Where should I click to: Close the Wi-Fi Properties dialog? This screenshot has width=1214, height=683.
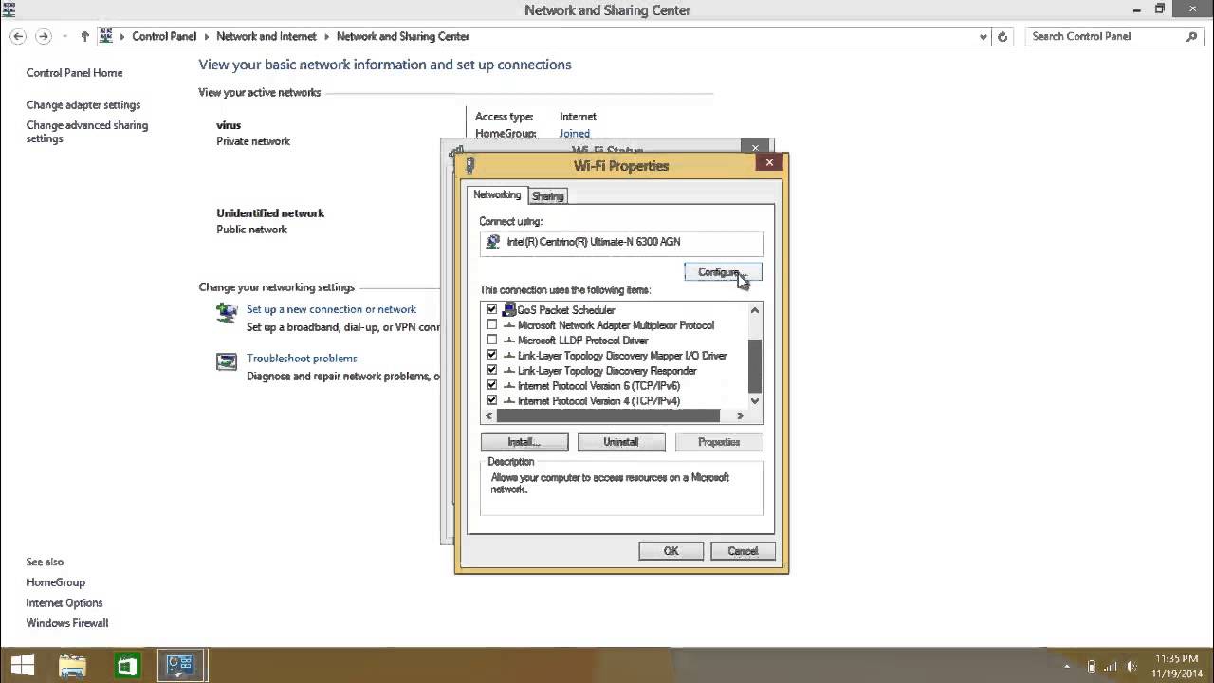click(x=769, y=162)
